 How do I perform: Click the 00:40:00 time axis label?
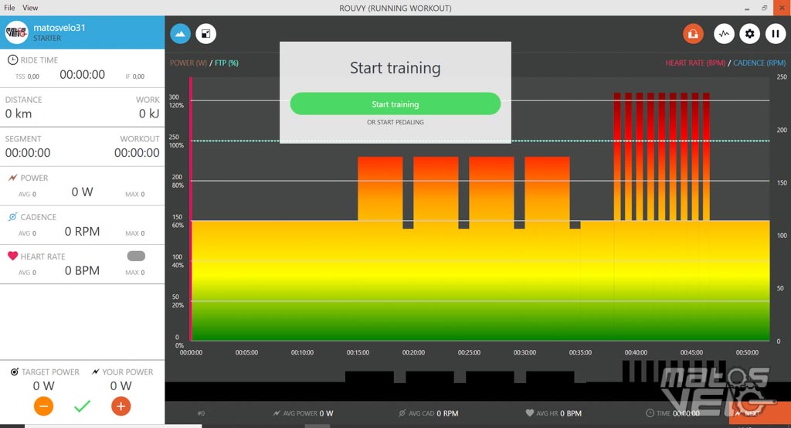pos(636,352)
